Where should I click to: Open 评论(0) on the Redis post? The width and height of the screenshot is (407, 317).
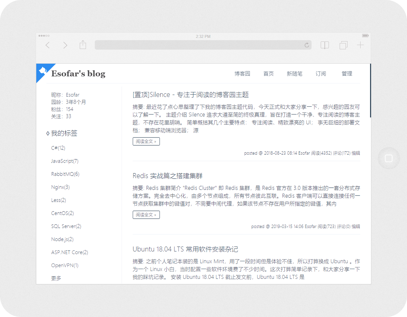click(344, 227)
